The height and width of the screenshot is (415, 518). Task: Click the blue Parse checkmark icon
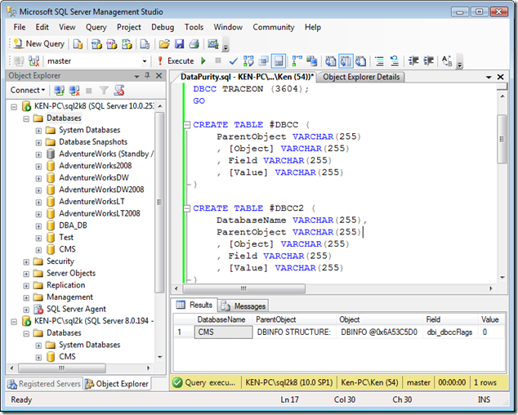coord(233,61)
